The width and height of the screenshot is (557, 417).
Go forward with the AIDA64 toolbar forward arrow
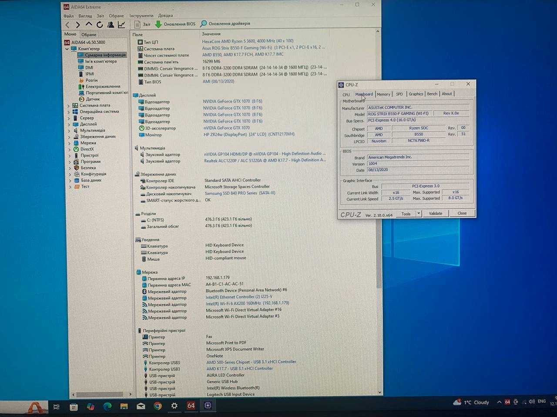point(77,25)
